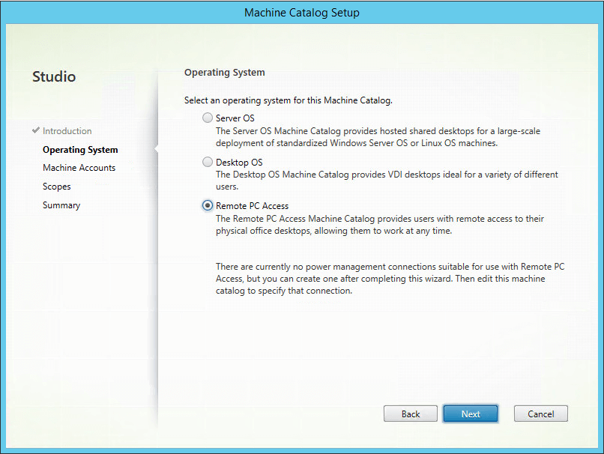Go to the Scopes step
This screenshot has height=454, width=604.
coord(57,187)
